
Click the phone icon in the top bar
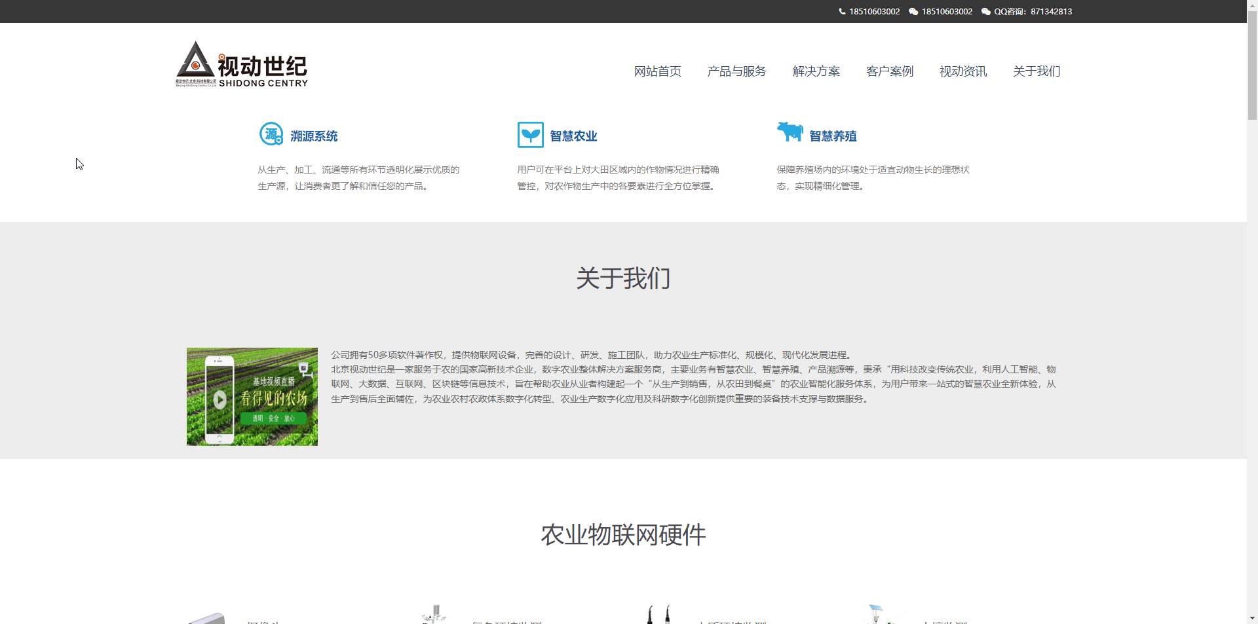(x=842, y=12)
